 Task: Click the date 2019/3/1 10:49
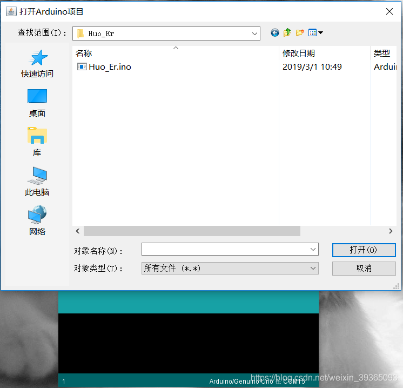(x=312, y=67)
